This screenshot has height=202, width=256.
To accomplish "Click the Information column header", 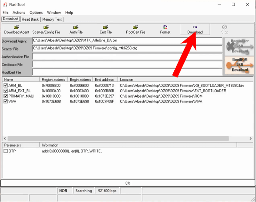I will (138, 145).
